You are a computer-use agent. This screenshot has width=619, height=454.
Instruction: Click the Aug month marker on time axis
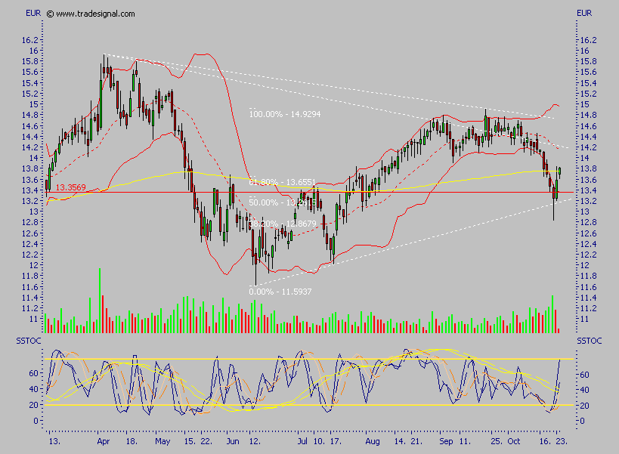pos(371,439)
